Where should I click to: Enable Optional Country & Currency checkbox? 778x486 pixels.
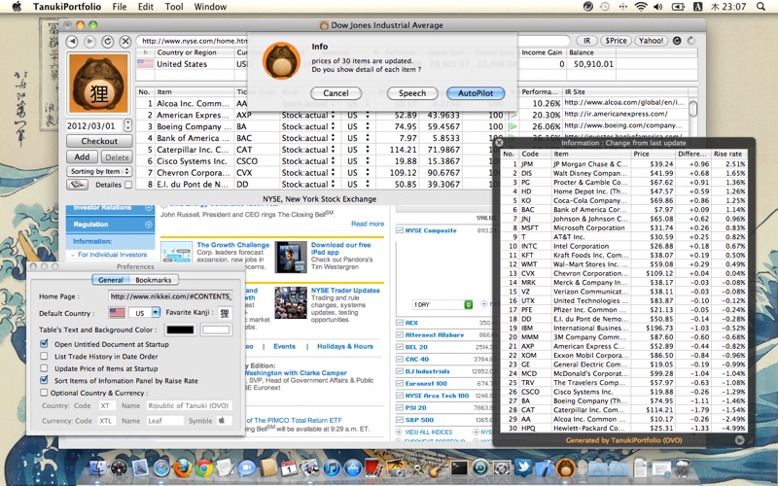pos(44,393)
